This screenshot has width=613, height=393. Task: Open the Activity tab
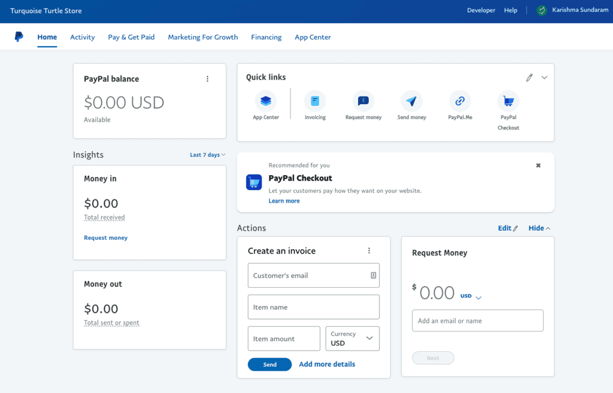coord(83,37)
